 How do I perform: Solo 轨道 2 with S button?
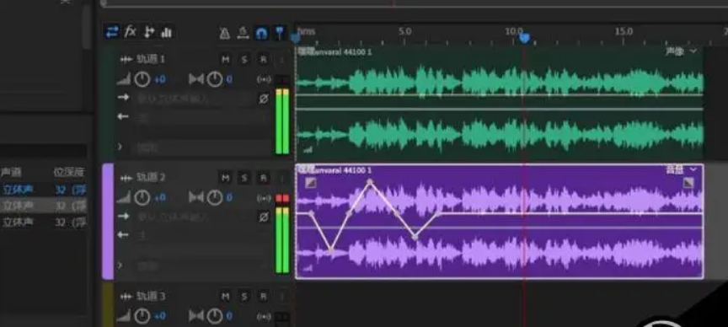(x=244, y=178)
